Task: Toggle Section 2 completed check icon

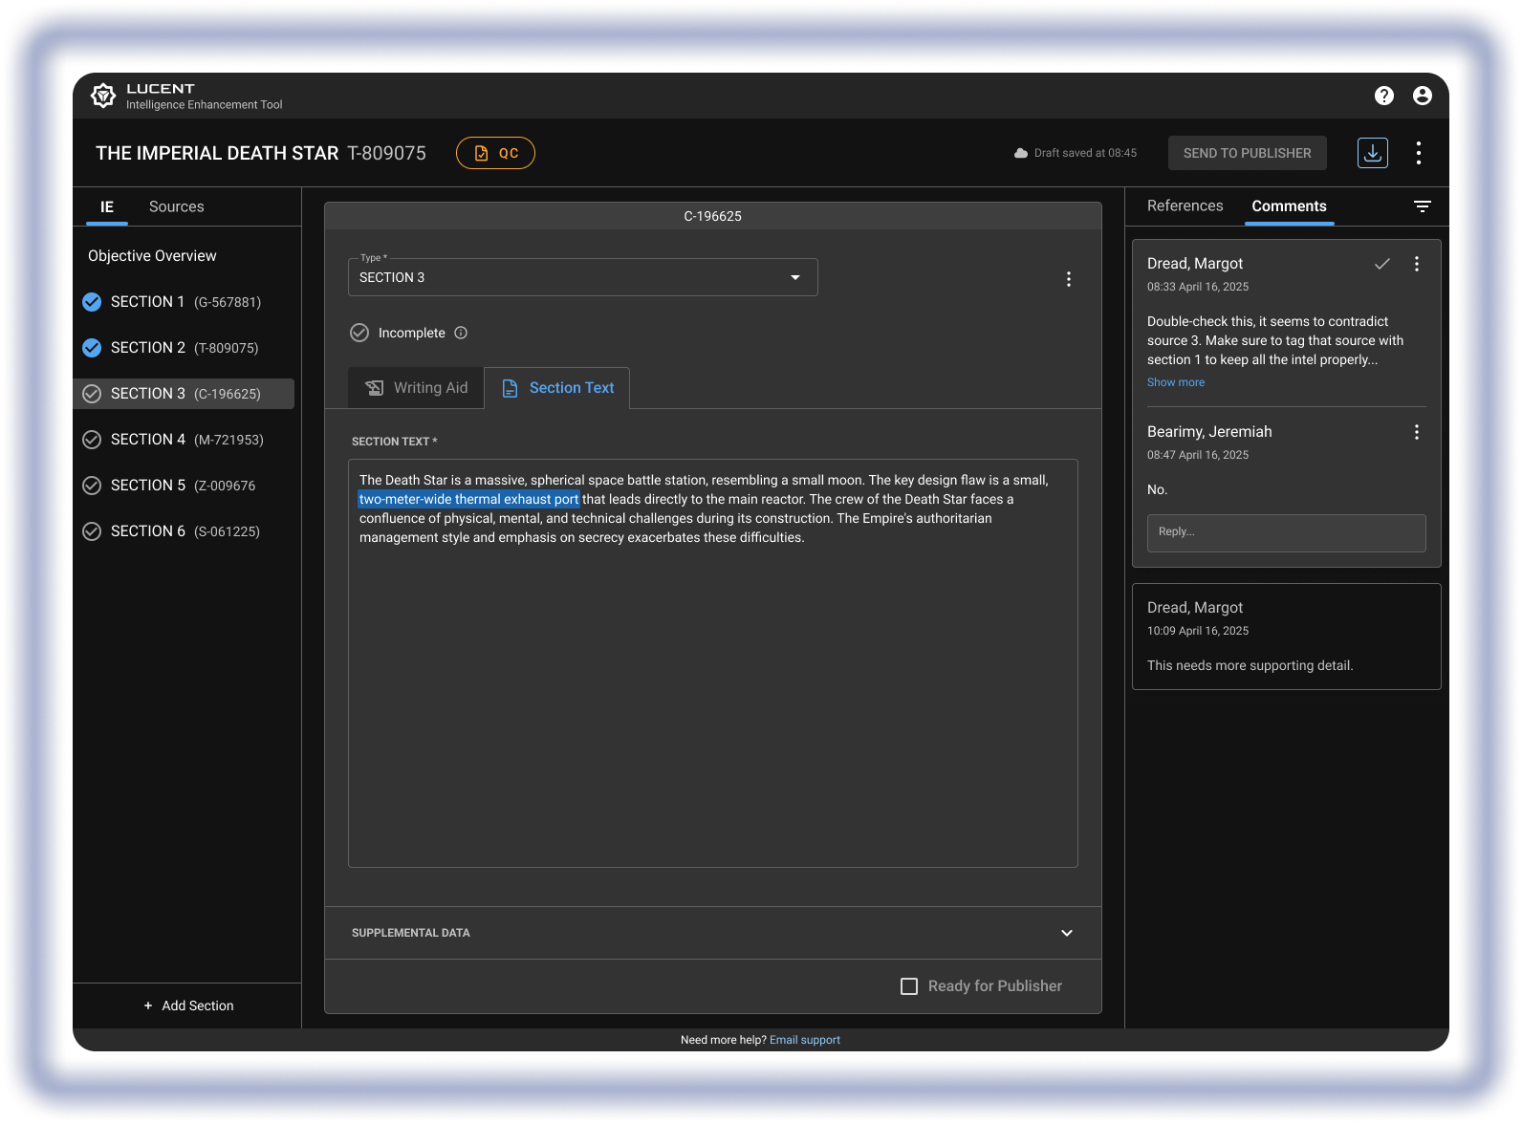Action: [92, 348]
